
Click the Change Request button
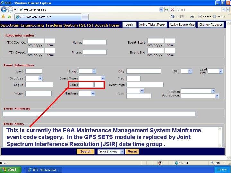point(211,25)
